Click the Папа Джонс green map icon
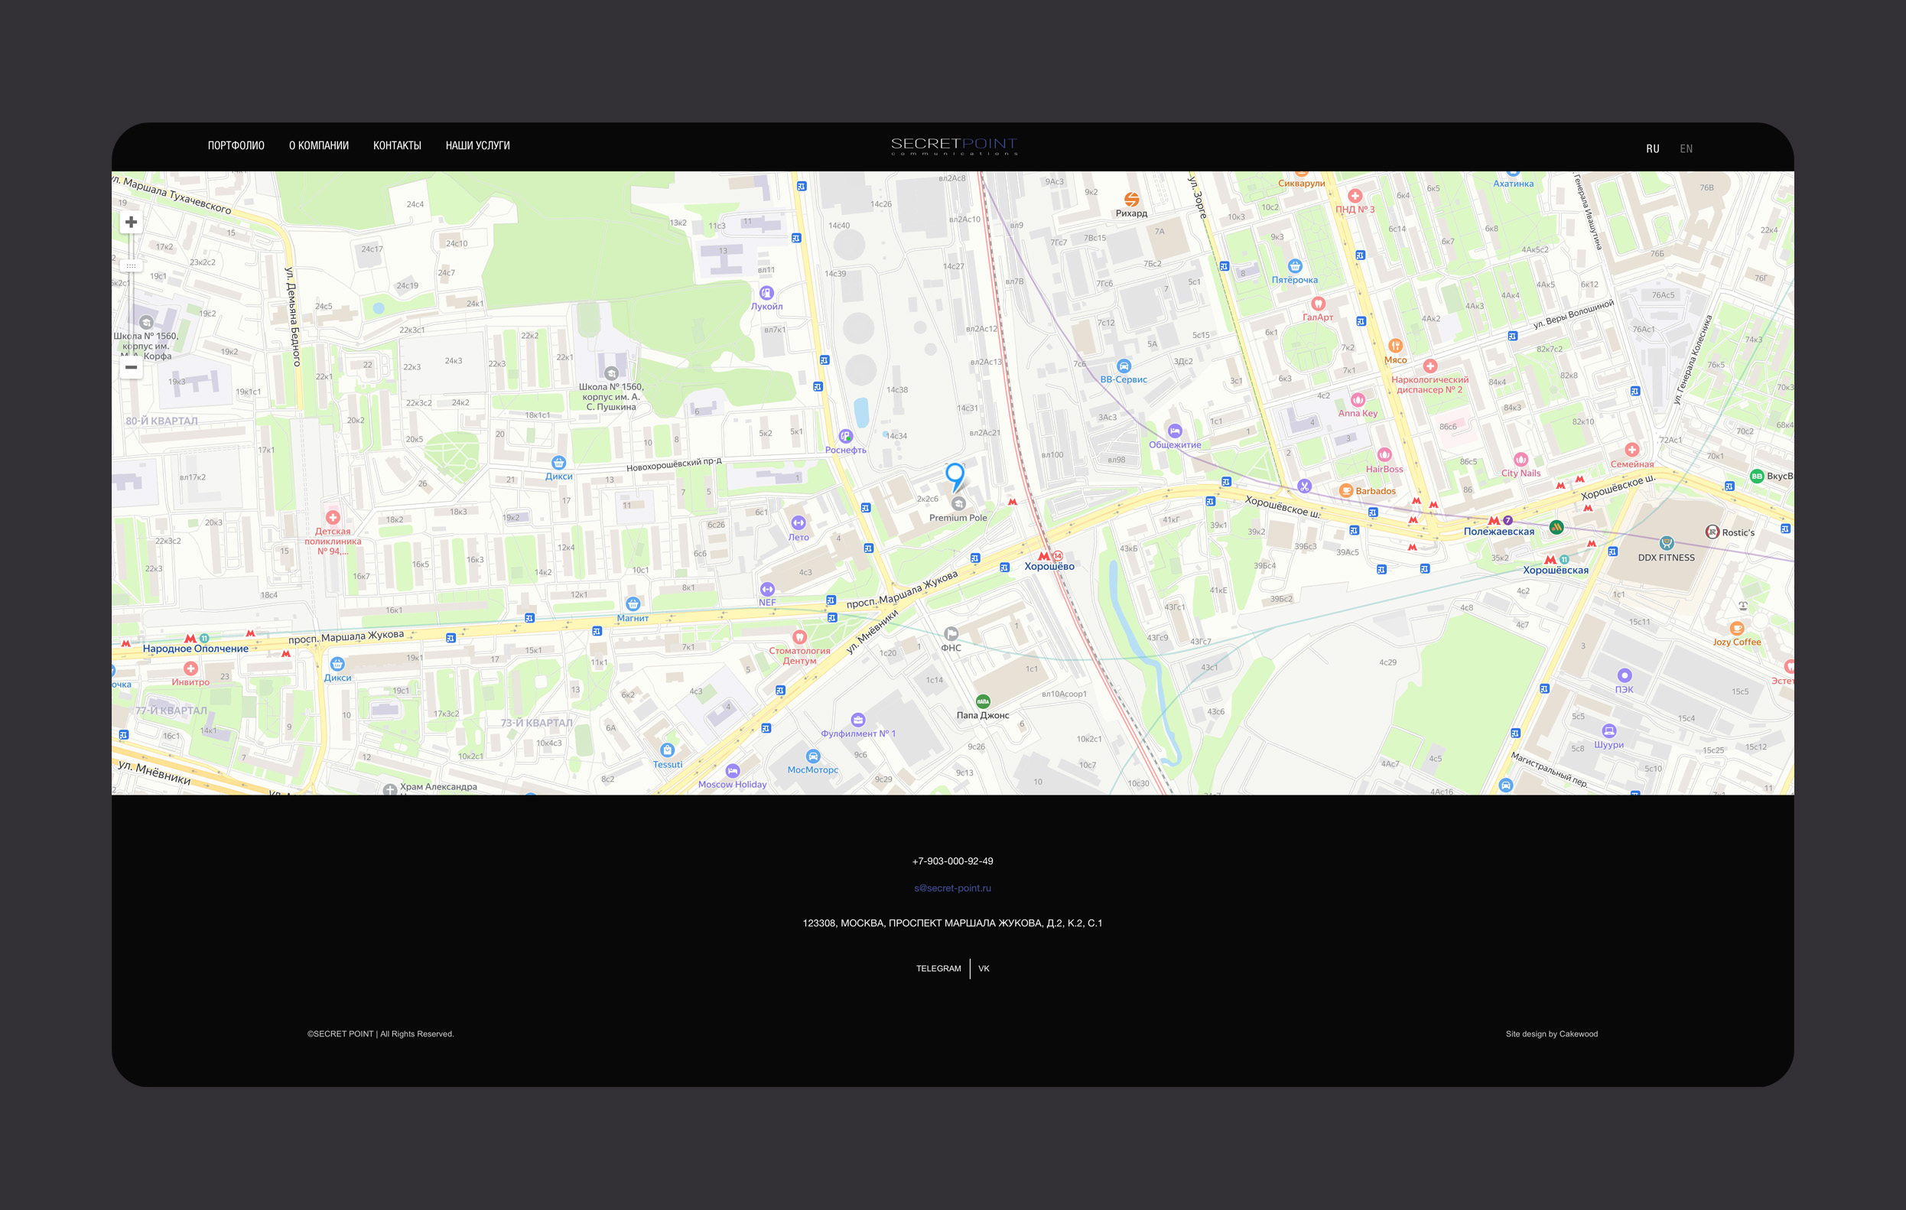1906x1210 pixels. coord(982,701)
